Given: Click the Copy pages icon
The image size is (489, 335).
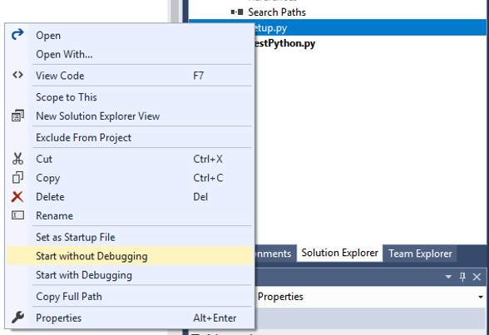Looking at the screenshot, I should click(x=17, y=177).
